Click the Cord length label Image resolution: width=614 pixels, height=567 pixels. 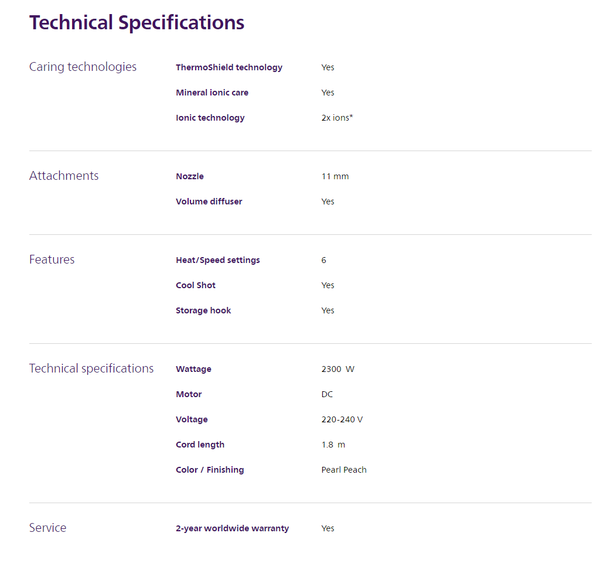[x=200, y=445]
